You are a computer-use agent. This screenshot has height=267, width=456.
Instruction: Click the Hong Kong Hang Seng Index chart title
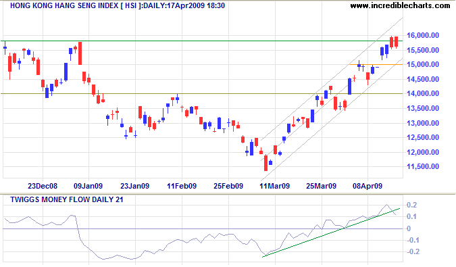click(117, 5)
